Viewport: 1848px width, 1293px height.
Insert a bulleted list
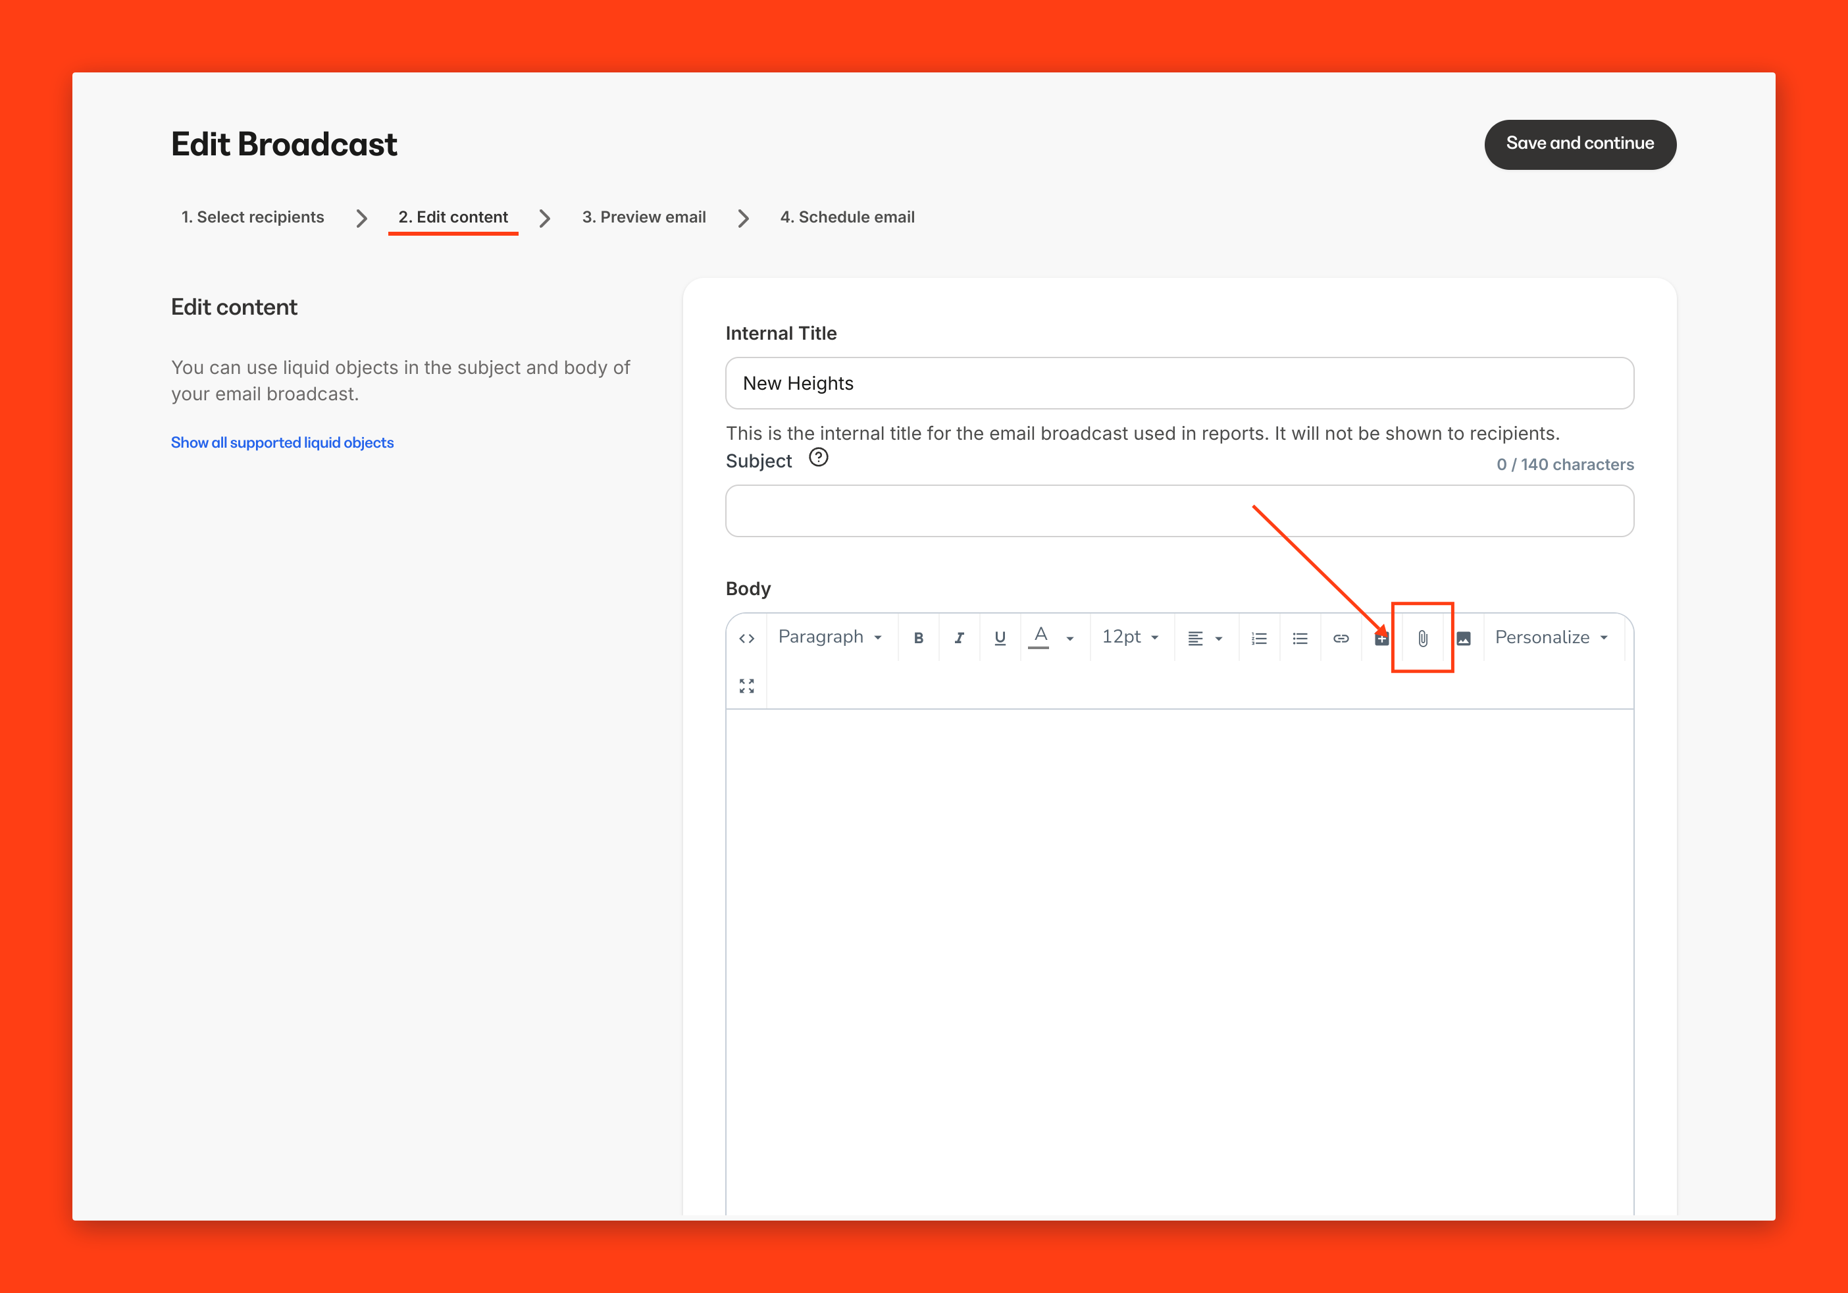(1300, 639)
